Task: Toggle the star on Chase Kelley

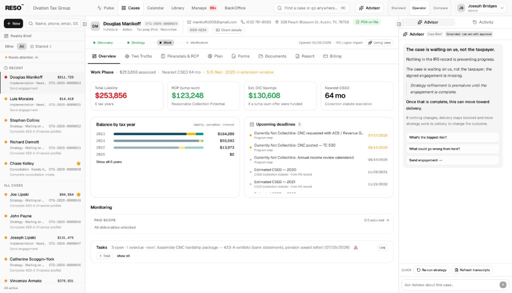Action: coord(78,163)
